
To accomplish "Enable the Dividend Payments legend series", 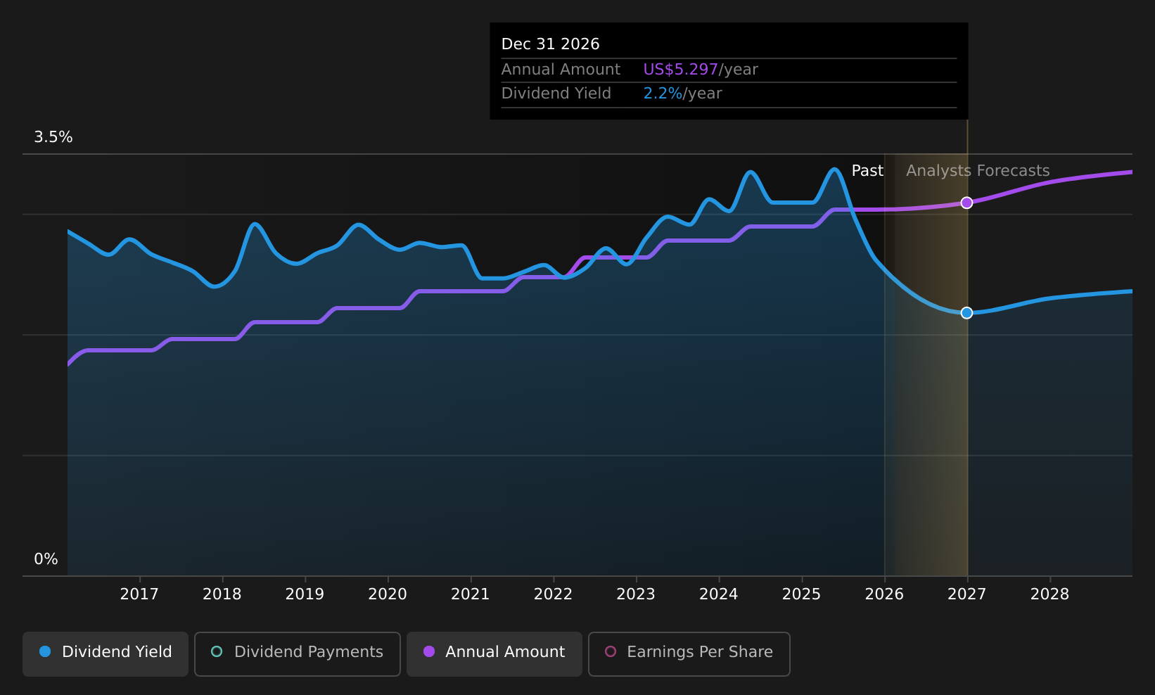I will [297, 653].
